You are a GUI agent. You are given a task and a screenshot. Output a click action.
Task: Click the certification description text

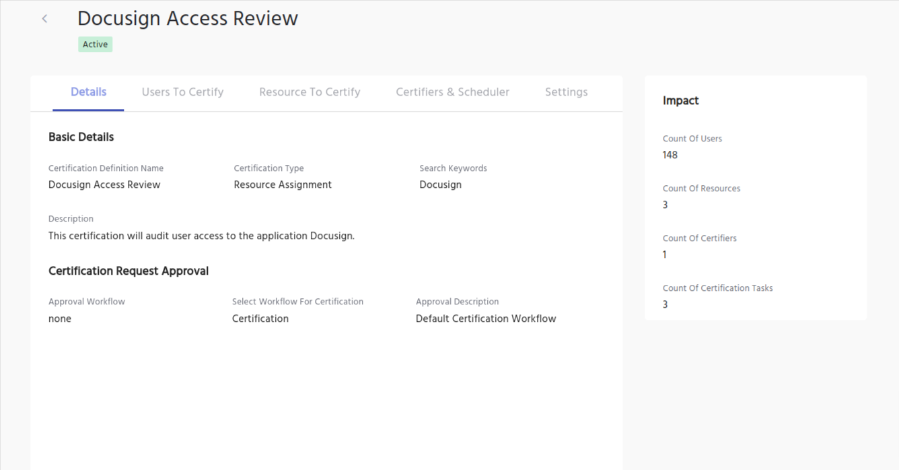click(x=201, y=236)
